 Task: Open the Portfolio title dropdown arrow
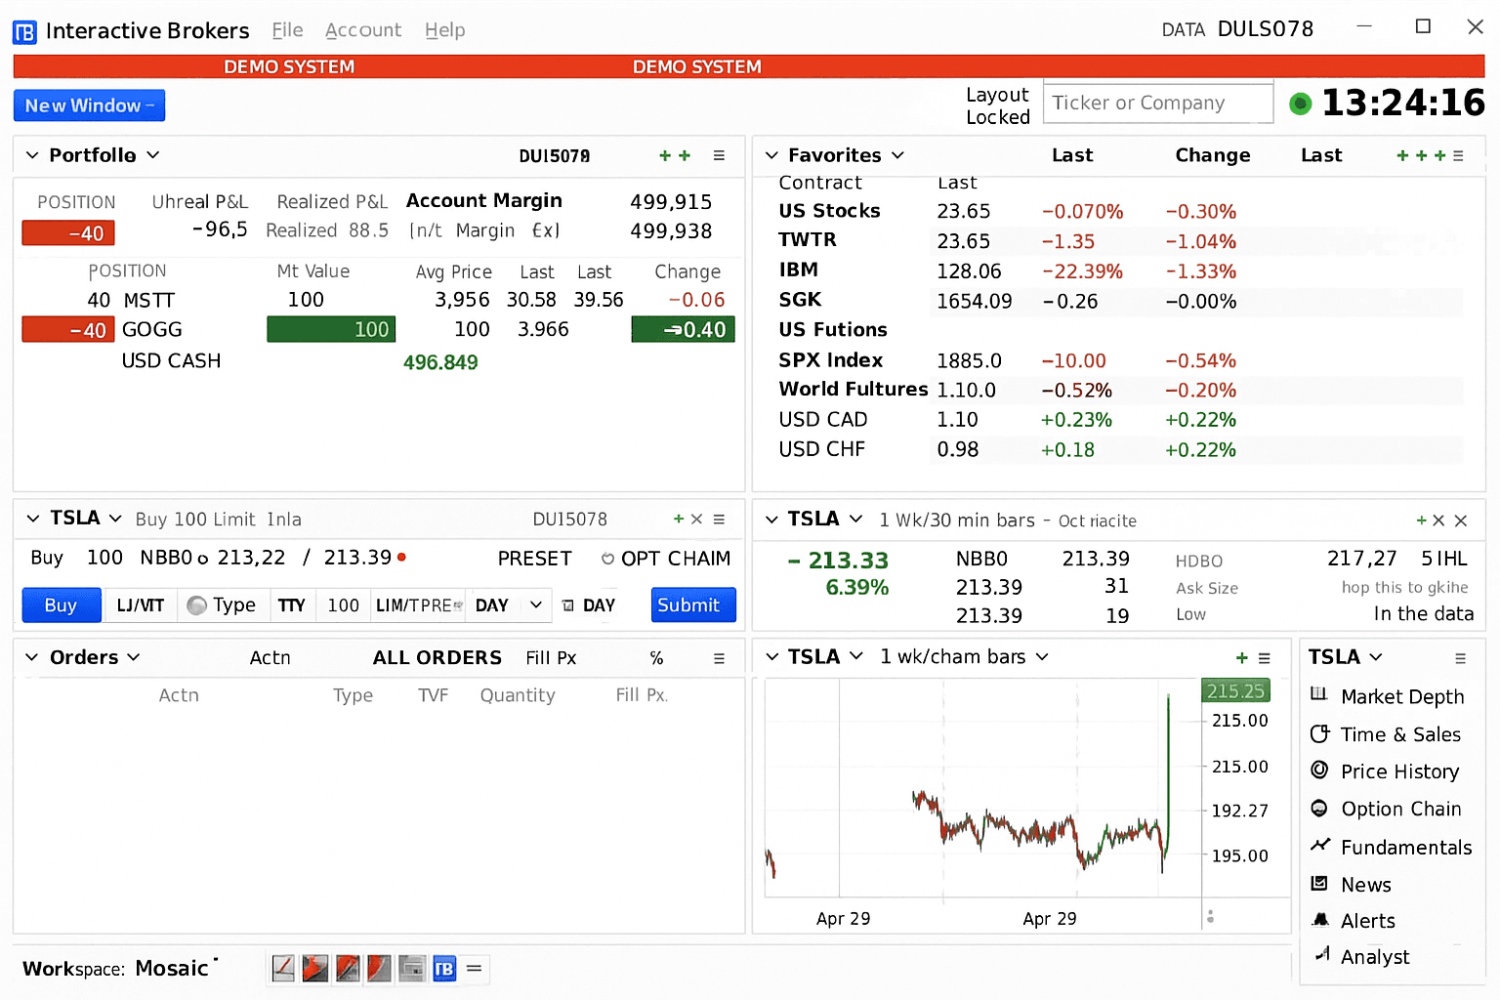click(153, 155)
